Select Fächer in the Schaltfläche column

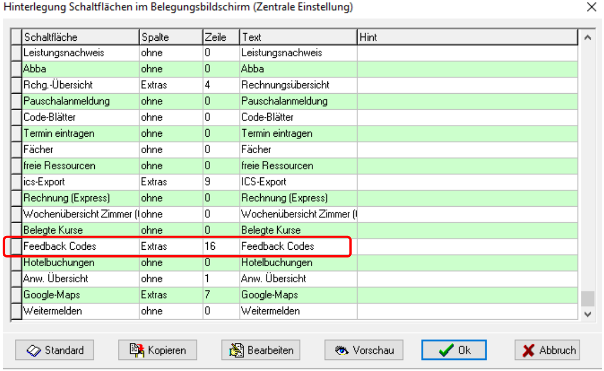point(80,149)
